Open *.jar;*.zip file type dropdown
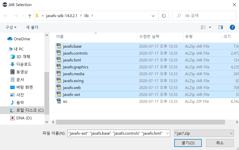 [x=204, y=133]
